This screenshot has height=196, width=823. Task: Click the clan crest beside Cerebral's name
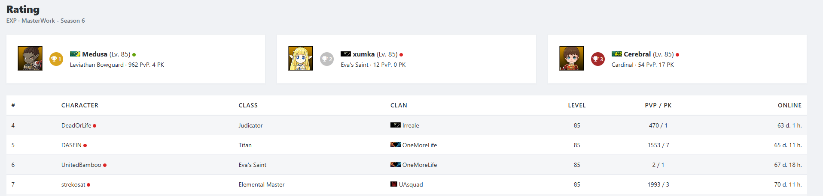617,54
